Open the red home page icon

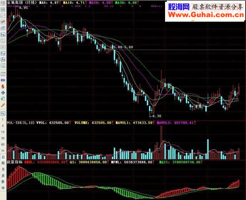point(3,47)
